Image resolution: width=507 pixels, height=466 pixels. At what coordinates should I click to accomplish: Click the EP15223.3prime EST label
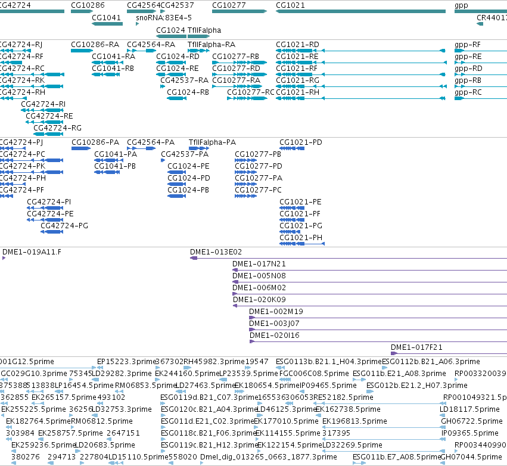point(127,362)
